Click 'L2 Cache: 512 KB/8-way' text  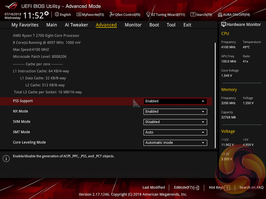pyautogui.click(x=45, y=85)
